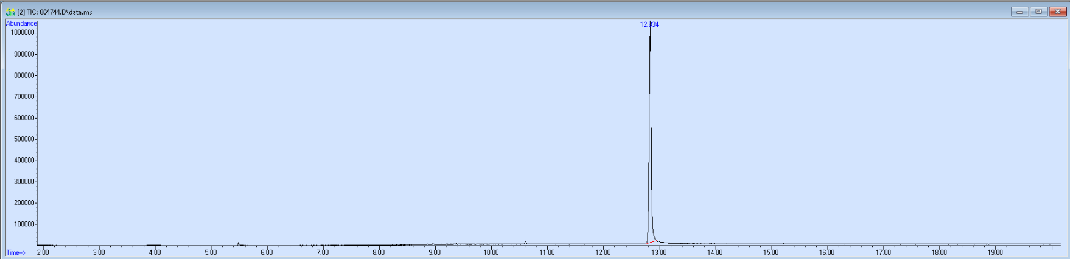Screen dimensions: 1070x259
Task: Click the 1000000 abundance tick label
Action: coord(23,32)
